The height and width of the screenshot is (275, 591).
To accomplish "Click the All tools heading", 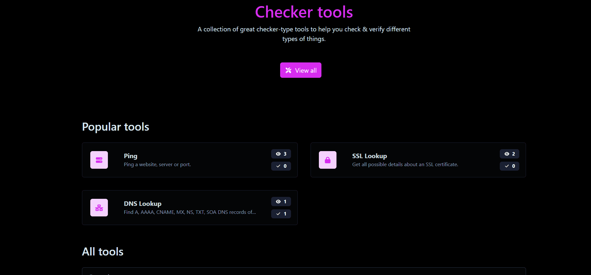I will click(x=103, y=252).
